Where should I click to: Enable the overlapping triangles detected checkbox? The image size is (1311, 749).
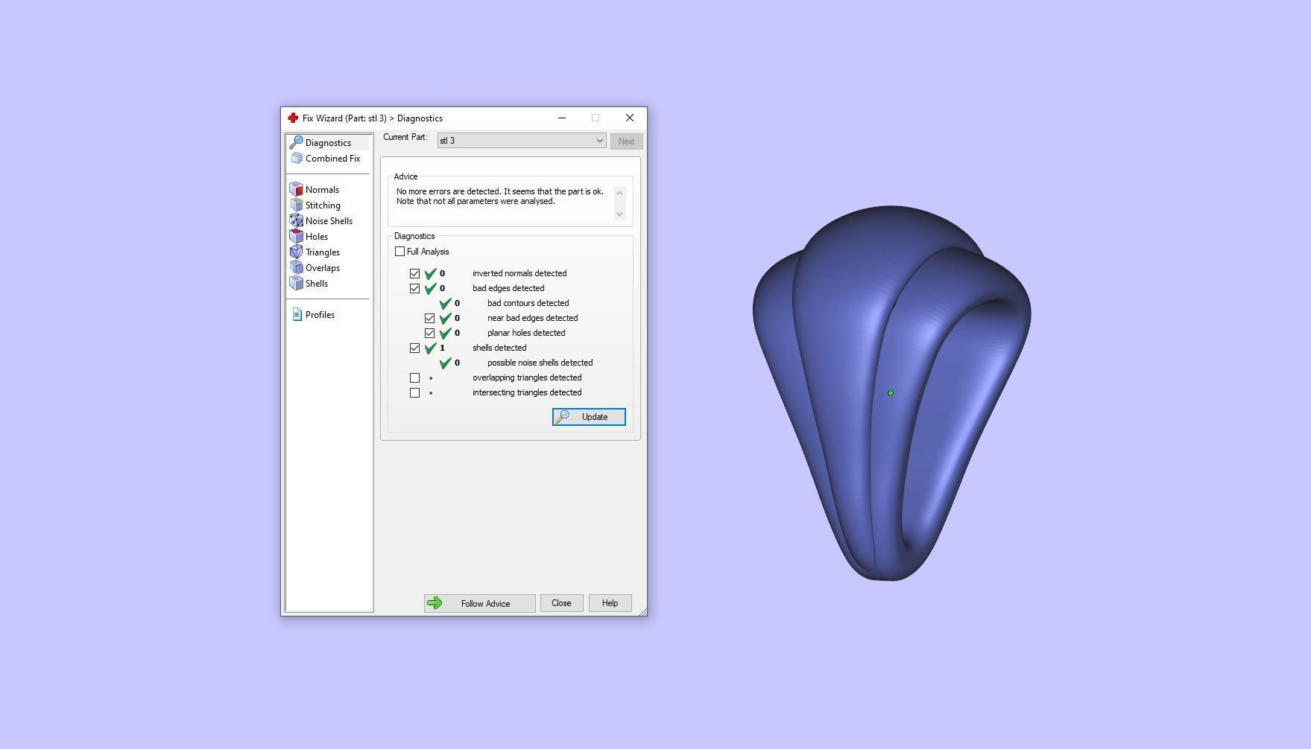click(x=414, y=377)
